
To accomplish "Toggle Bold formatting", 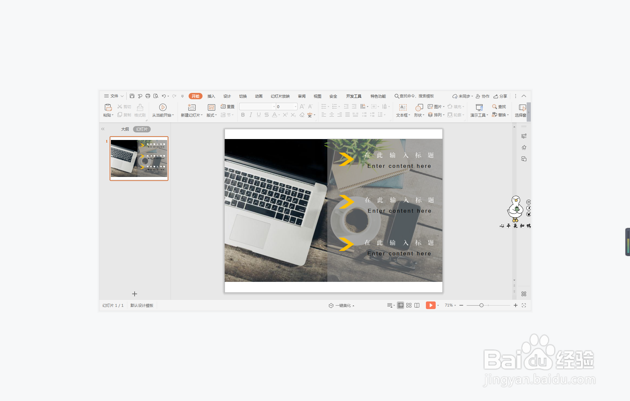I will [x=243, y=115].
